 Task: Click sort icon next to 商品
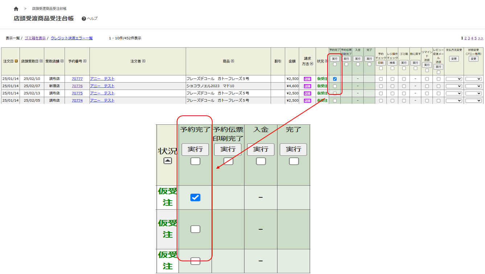(x=233, y=61)
